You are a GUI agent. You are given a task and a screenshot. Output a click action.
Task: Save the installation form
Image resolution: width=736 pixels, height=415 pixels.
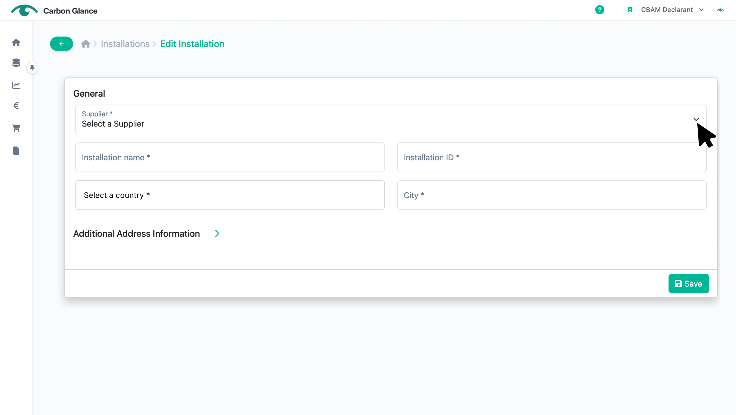point(688,284)
